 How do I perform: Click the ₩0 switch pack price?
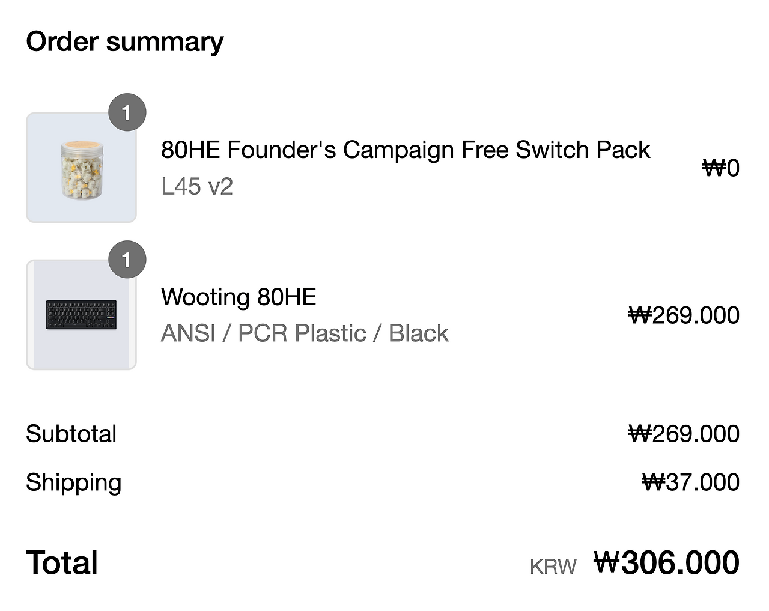point(721,168)
